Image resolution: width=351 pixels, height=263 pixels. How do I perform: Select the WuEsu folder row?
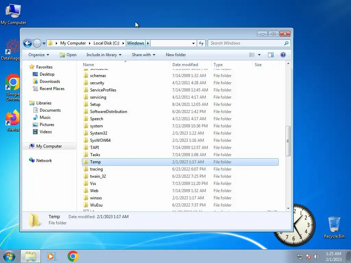coord(180,205)
